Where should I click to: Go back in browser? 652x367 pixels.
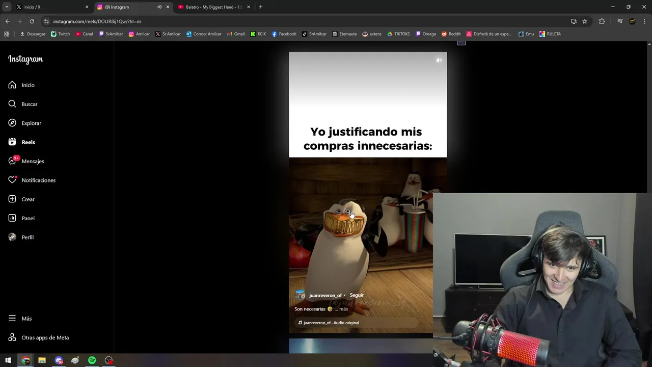pos(7,21)
